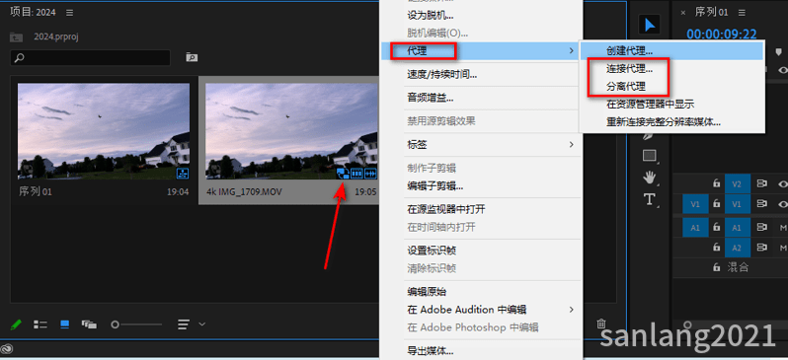Toggle lock on track V1

tap(716, 204)
